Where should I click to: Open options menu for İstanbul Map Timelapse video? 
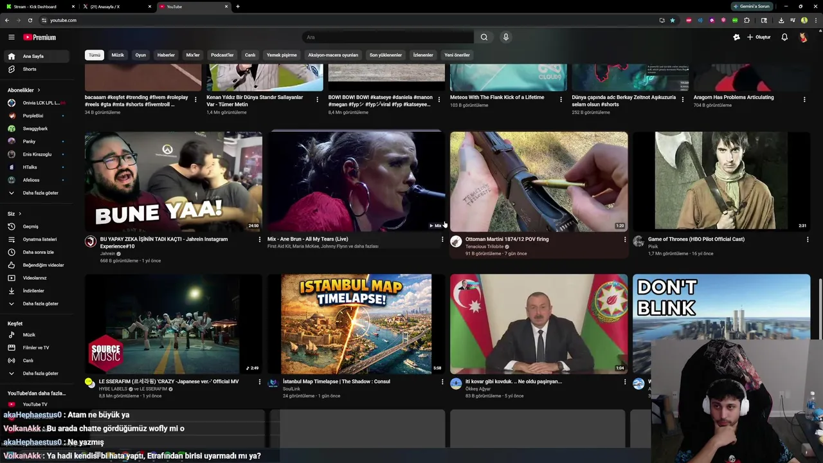(x=442, y=382)
